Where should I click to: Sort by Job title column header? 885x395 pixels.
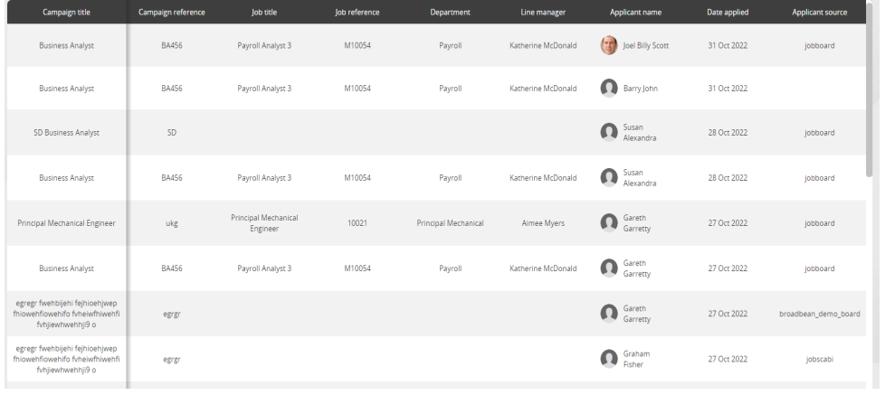click(x=264, y=12)
